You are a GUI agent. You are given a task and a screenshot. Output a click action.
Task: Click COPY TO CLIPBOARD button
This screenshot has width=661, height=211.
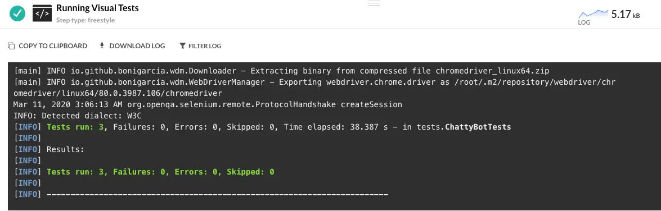pos(48,46)
